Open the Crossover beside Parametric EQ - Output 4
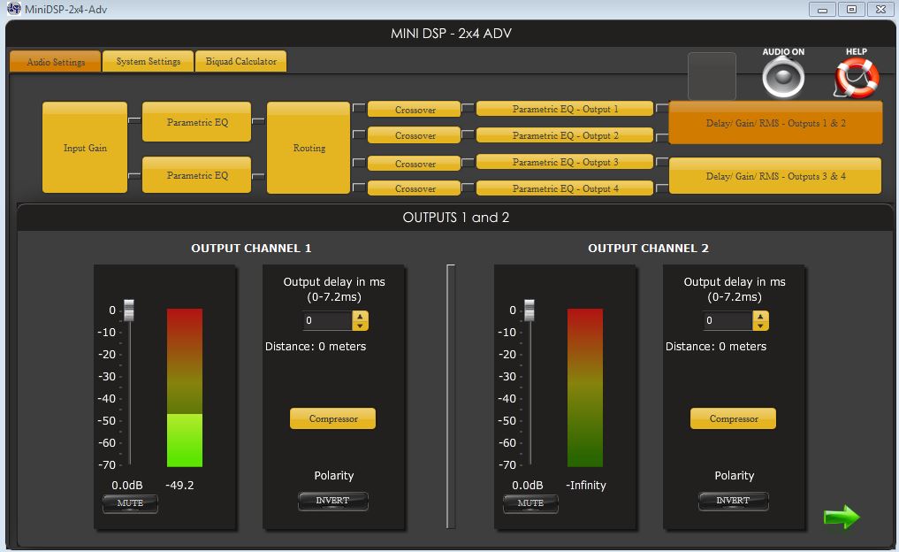The image size is (899, 552). click(x=414, y=188)
